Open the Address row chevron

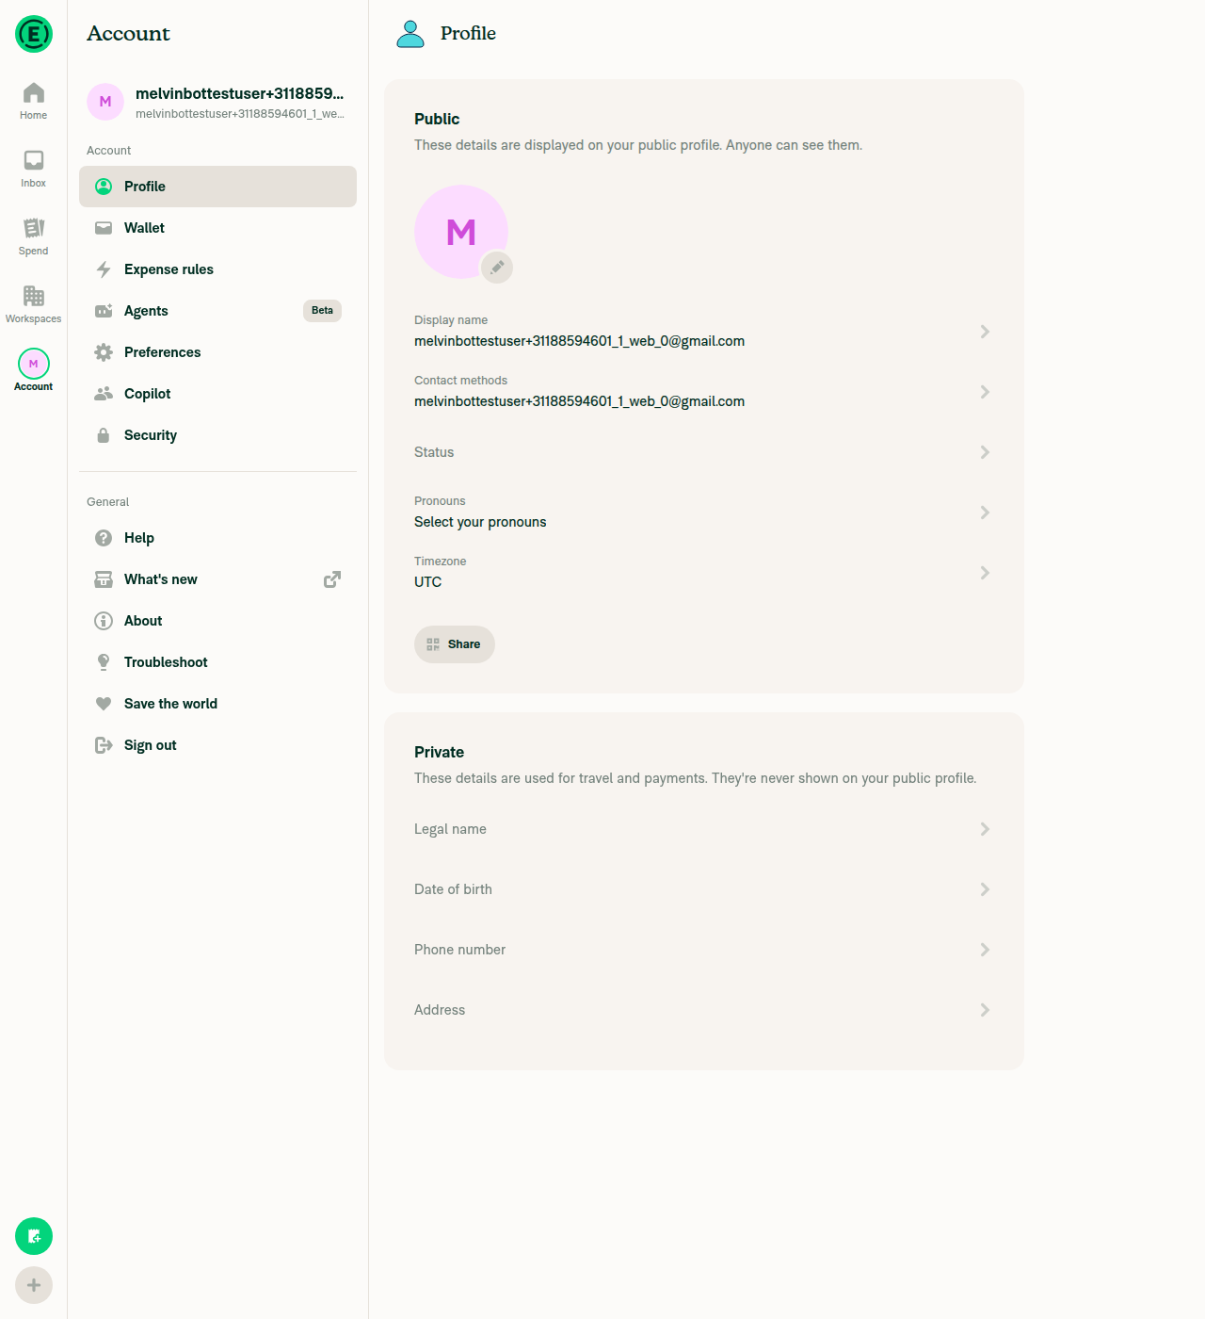pos(985,1010)
